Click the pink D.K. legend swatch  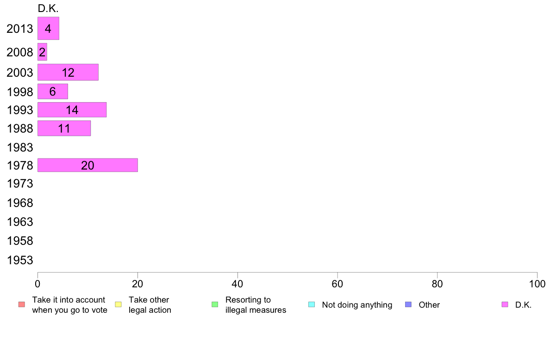click(505, 304)
